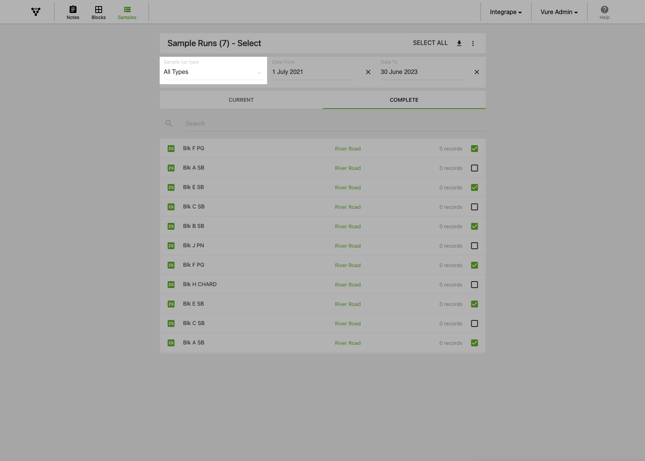Go to the Samples section
645x461 pixels.
pos(127,13)
